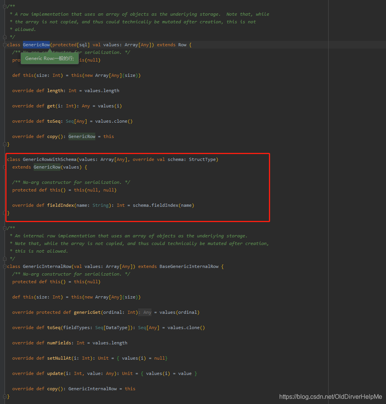
Task: Click the "override val" keyword before schema
Action: [149, 159]
